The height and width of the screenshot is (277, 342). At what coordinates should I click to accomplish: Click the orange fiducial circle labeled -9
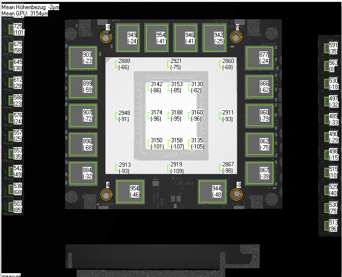click(x=106, y=38)
